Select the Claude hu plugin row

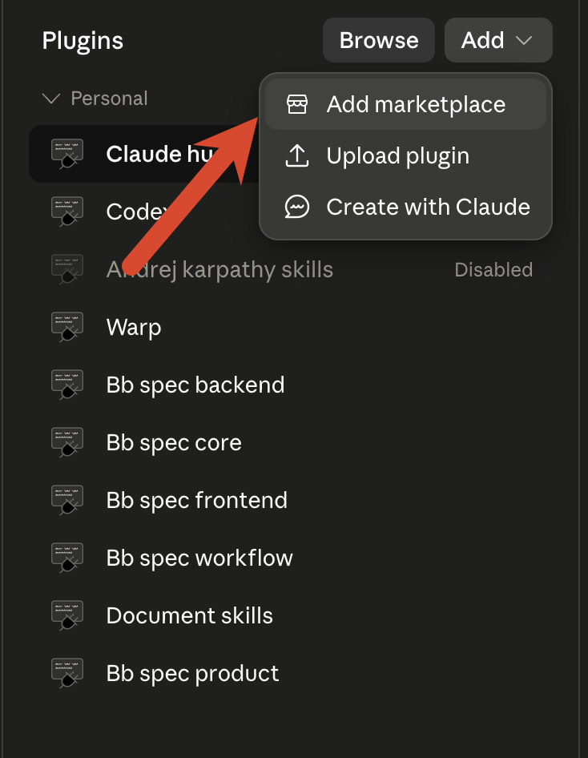tap(145, 154)
